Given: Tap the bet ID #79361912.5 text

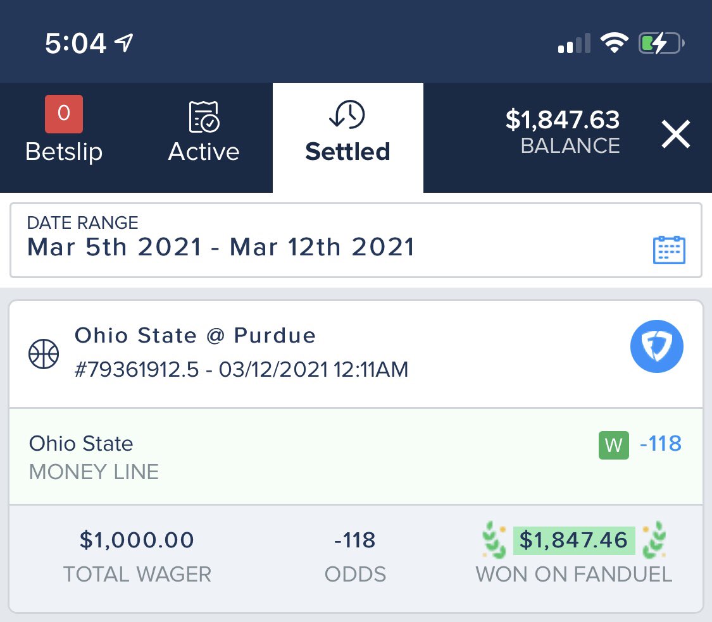Looking at the screenshot, I should [137, 369].
